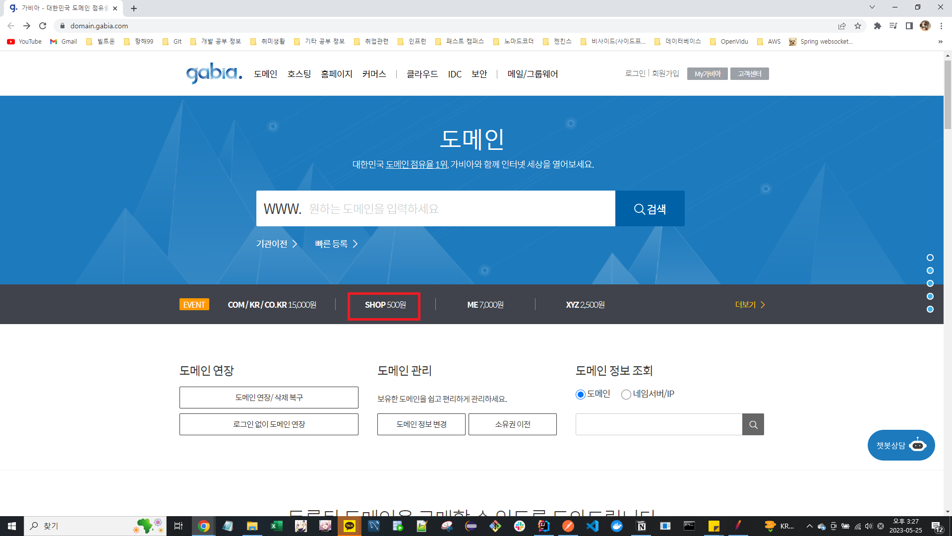Select the second carousel page dot
The height and width of the screenshot is (536, 952).
tap(930, 270)
